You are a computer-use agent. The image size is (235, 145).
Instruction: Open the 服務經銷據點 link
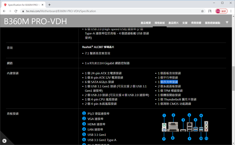pyautogui.click(x=212, y=23)
